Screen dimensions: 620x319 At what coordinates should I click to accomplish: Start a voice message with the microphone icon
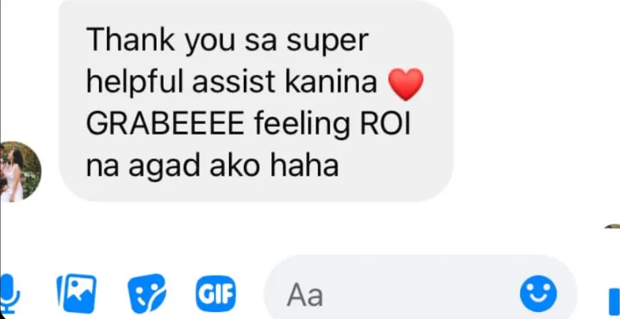9,294
